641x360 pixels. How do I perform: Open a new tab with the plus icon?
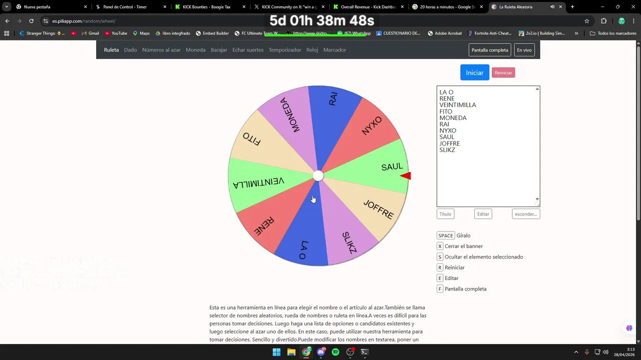point(572,7)
